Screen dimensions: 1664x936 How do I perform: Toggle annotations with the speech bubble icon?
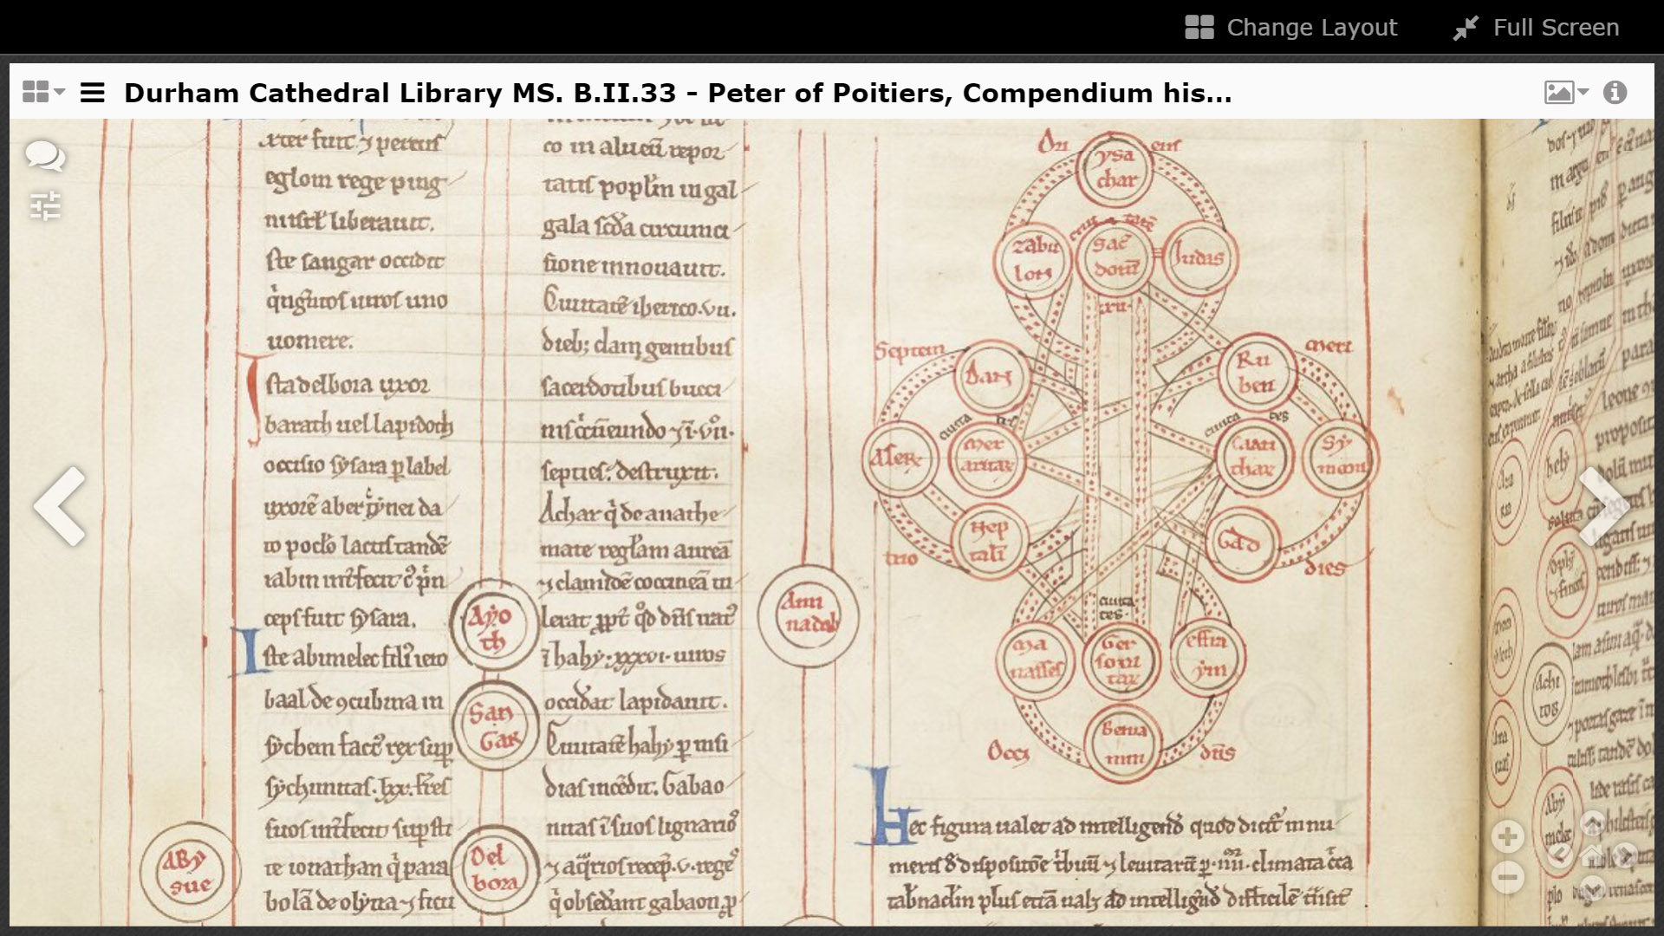click(x=45, y=157)
